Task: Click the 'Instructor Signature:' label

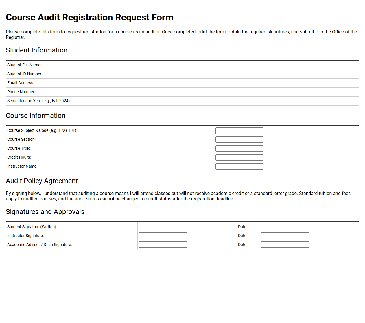Action: point(25,236)
